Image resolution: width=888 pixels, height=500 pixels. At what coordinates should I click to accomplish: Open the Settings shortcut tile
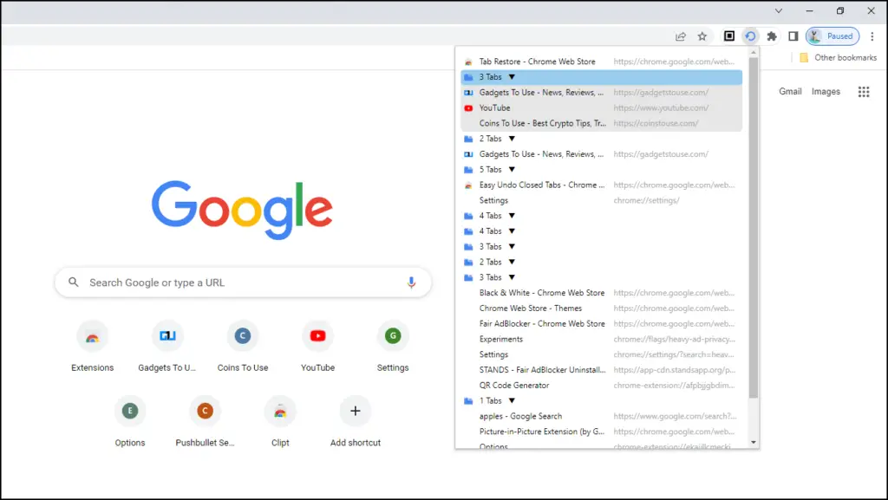tap(393, 347)
